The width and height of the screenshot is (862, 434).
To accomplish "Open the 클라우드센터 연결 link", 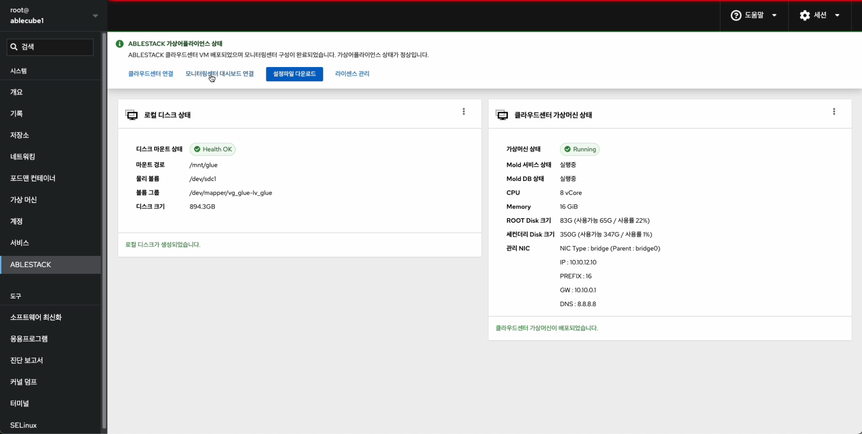I will click(150, 74).
